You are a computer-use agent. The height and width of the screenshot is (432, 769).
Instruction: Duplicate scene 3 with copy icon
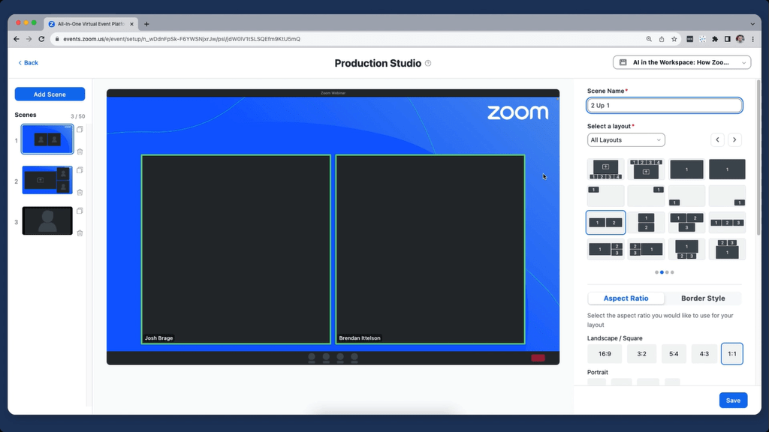coord(80,211)
